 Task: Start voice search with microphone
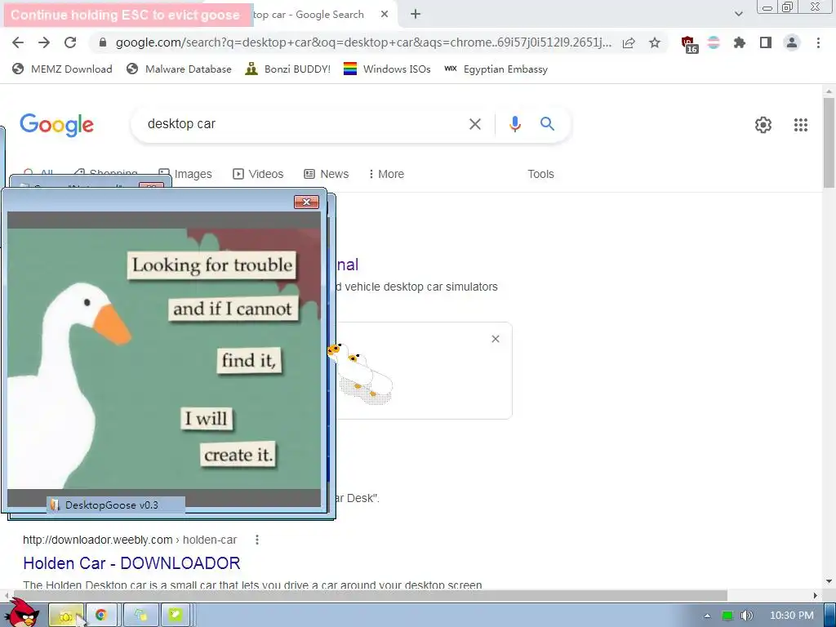(515, 124)
